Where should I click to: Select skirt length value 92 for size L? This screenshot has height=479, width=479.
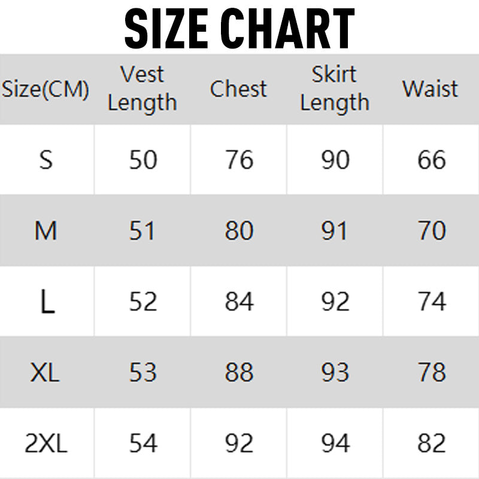click(x=335, y=302)
